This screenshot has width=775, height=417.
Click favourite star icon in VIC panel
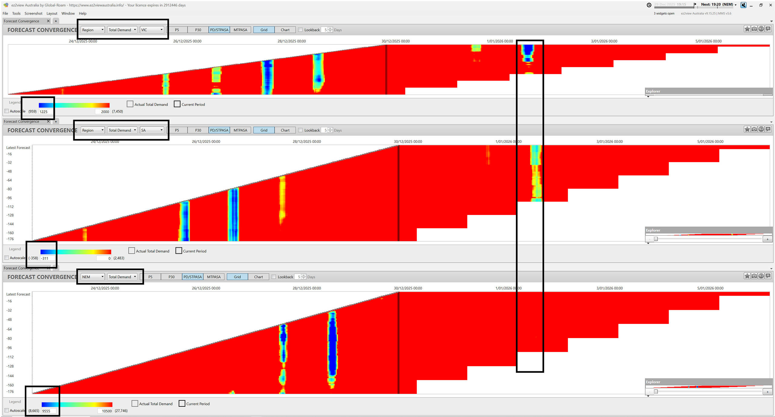click(x=747, y=29)
